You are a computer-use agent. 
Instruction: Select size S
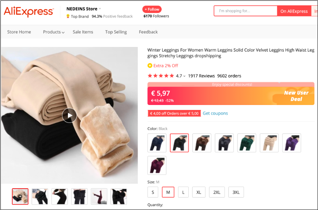click(153, 192)
